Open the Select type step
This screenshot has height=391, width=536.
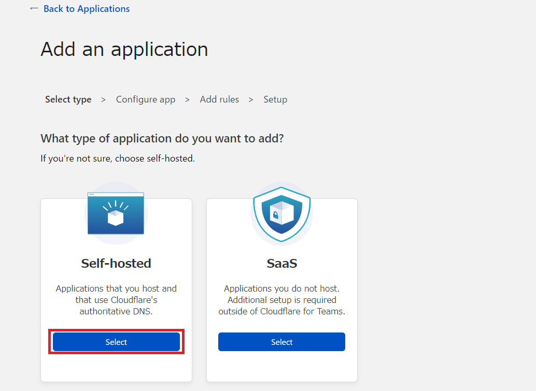point(68,99)
